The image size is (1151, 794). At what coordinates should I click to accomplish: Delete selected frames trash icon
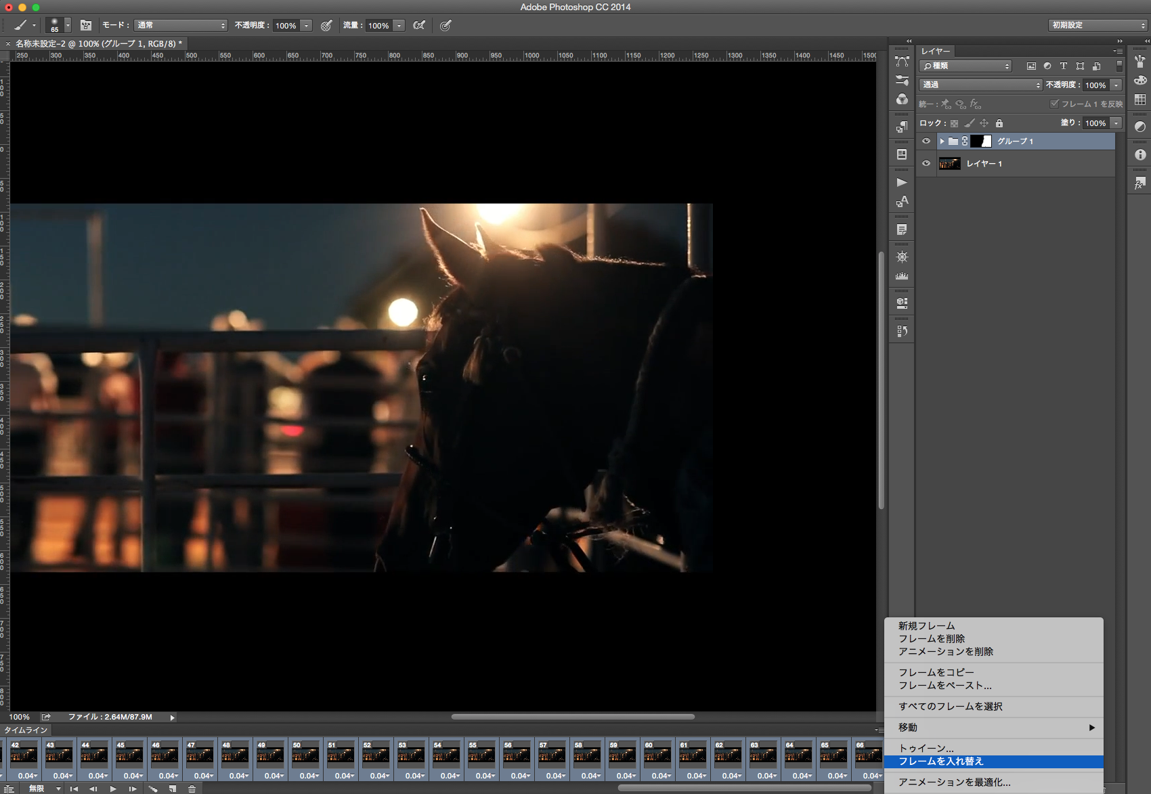point(192,789)
